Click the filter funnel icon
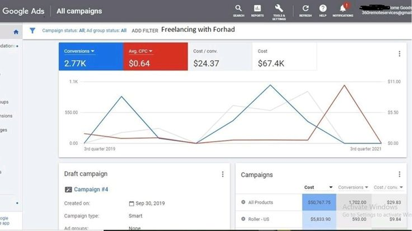The height and width of the screenshot is (231, 412). (32, 31)
